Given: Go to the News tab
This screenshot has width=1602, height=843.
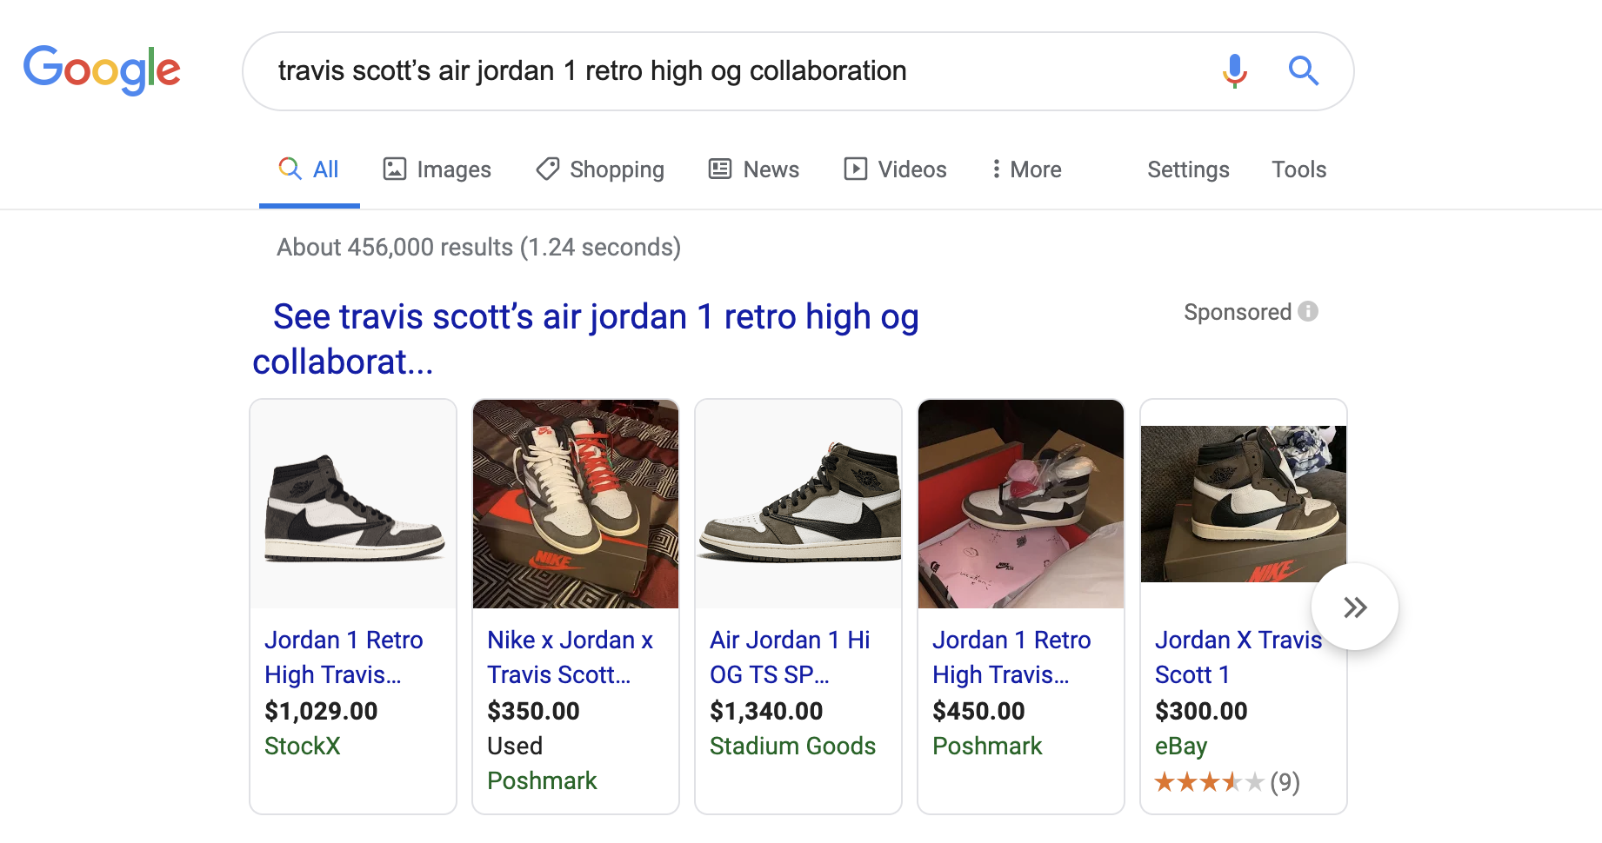Looking at the screenshot, I should click(754, 169).
